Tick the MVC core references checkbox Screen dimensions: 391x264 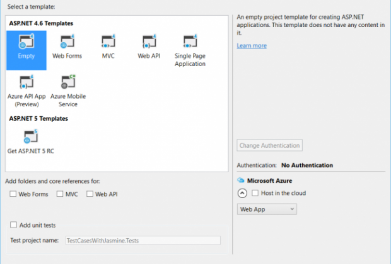coord(60,194)
